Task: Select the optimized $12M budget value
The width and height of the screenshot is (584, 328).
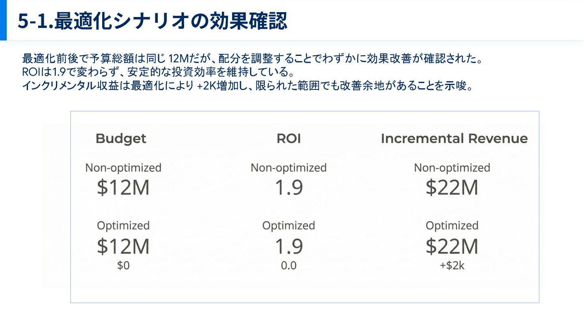Action: click(x=123, y=246)
